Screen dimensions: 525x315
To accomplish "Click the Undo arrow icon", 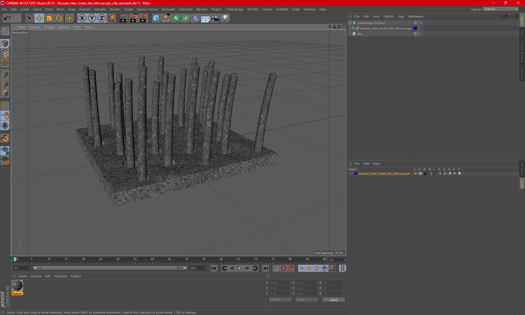I will (7, 18).
